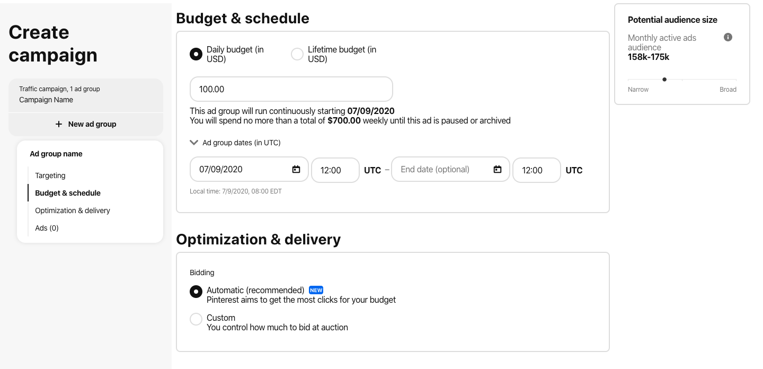
Task: Click the info icon beside Monthly active ads audience
Action: [727, 37]
